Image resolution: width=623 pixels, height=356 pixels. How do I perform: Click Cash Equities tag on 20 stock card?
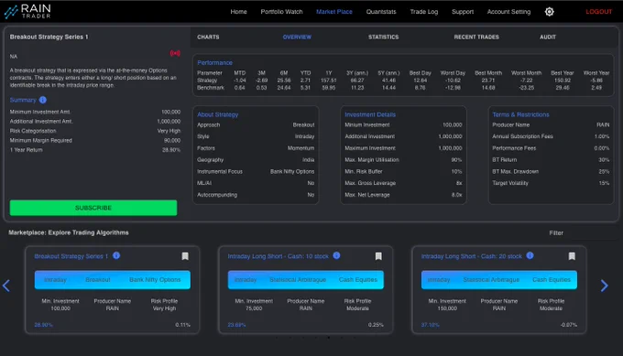tap(552, 280)
